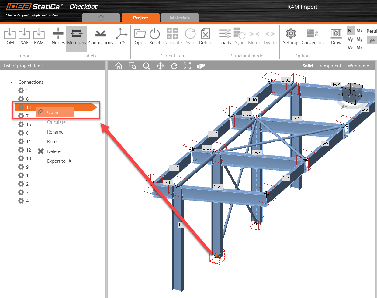This screenshot has width=377, height=298.
Task: Toggle the N axial force display
Action: coord(350,30)
